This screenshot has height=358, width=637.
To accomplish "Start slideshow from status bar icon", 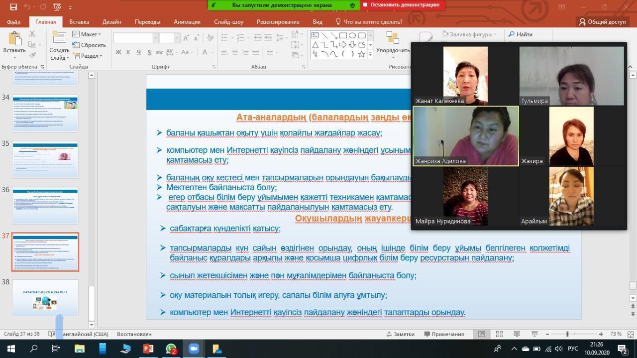I will pos(534,334).
